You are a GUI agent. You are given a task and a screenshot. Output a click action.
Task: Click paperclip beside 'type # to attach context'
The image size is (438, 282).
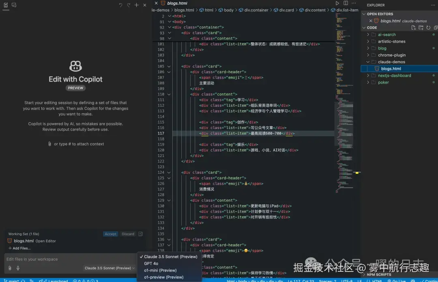click(x=50, y=144)
